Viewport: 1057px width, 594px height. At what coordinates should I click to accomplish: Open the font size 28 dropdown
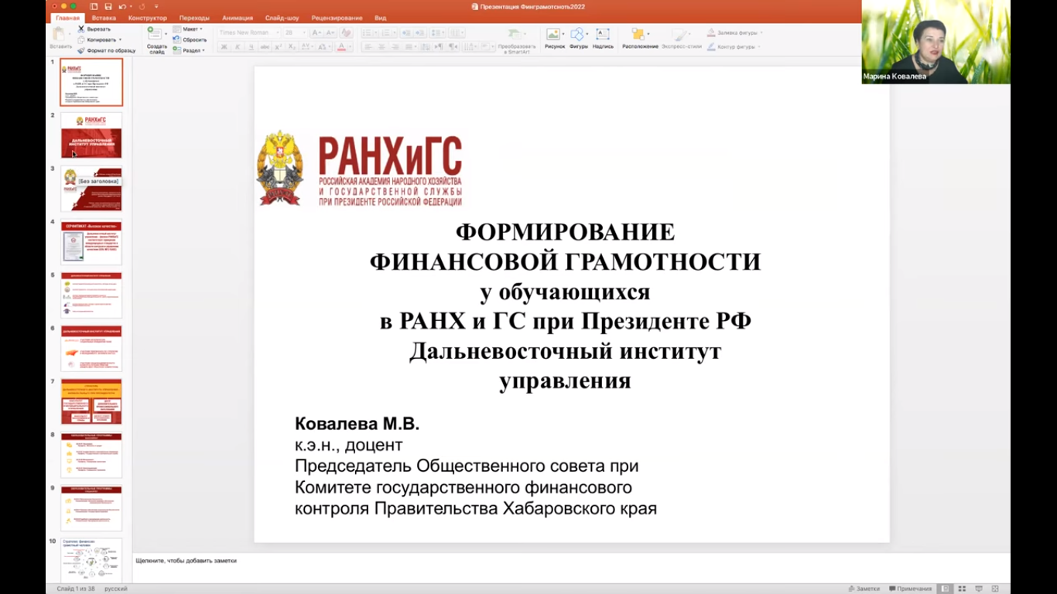pos(294,32)
